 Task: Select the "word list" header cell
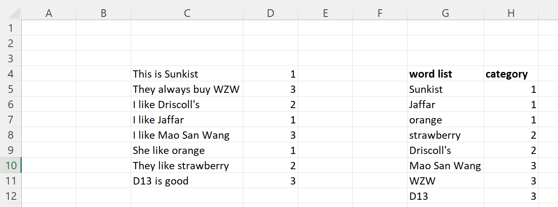(x=445, y=74)
